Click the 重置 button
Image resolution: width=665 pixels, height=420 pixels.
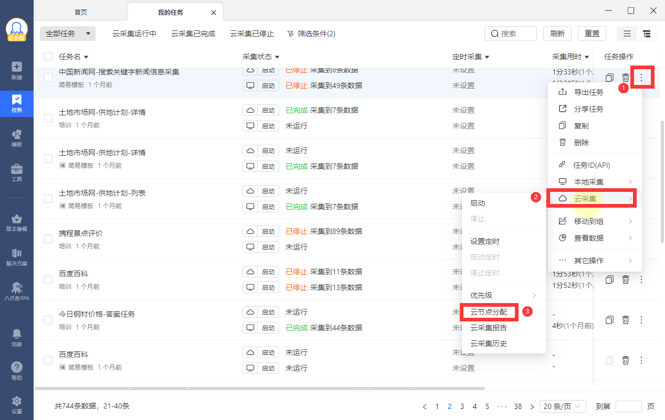click(x=592, y=34)
